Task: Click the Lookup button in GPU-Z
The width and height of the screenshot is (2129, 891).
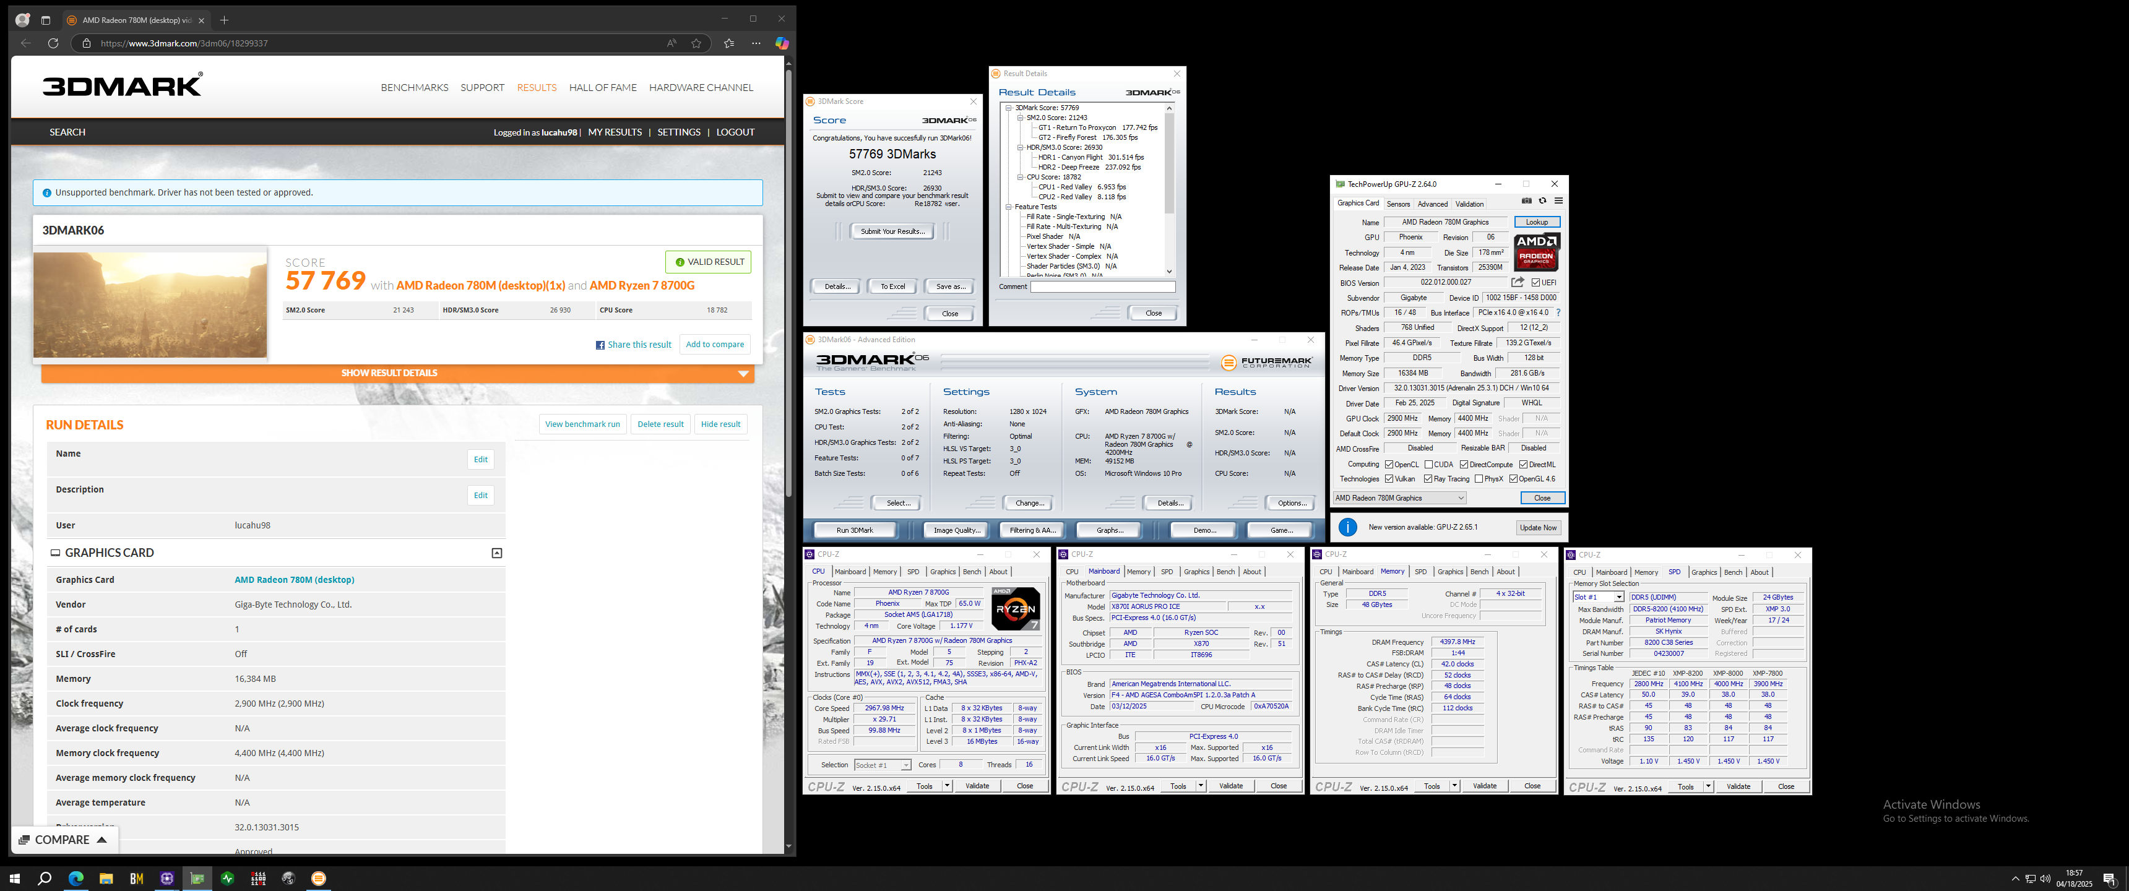Action: click(x=1537, y=222)
